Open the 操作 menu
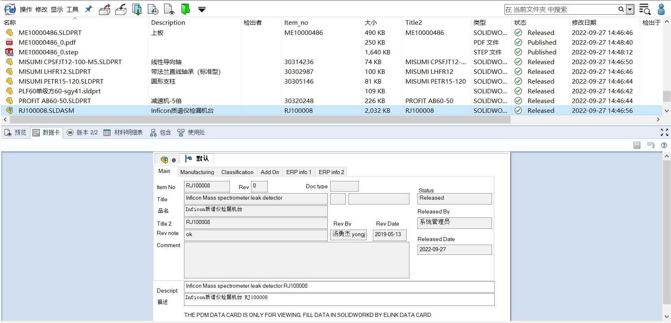The width and height of the screenshot is (671, 323). [x=26, y=9]
